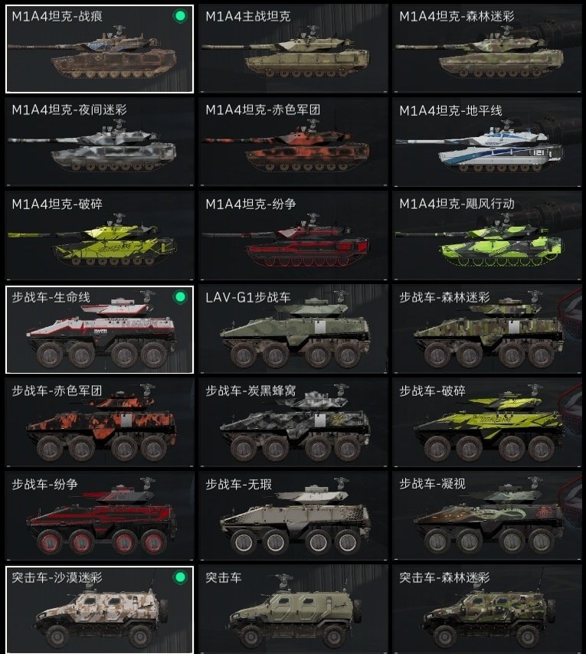
Task: Select the LAV-G1步战车 default skin
Action: pos(293,329)
